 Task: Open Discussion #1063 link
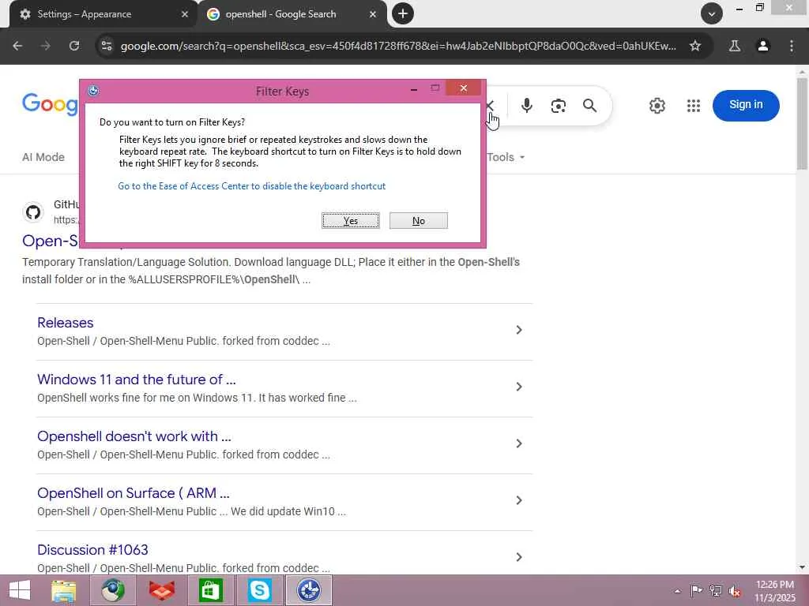[x=92, y=549]
